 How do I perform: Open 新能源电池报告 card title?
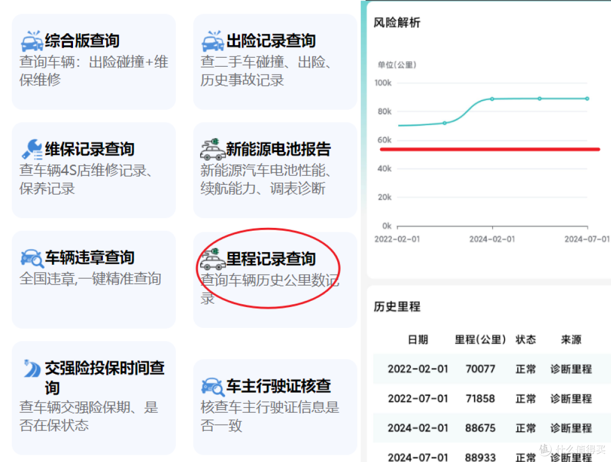tap(278, 149)
